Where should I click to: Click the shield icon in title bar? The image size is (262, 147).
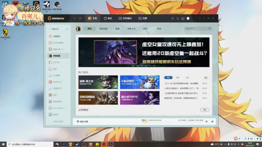click(173, 18)
